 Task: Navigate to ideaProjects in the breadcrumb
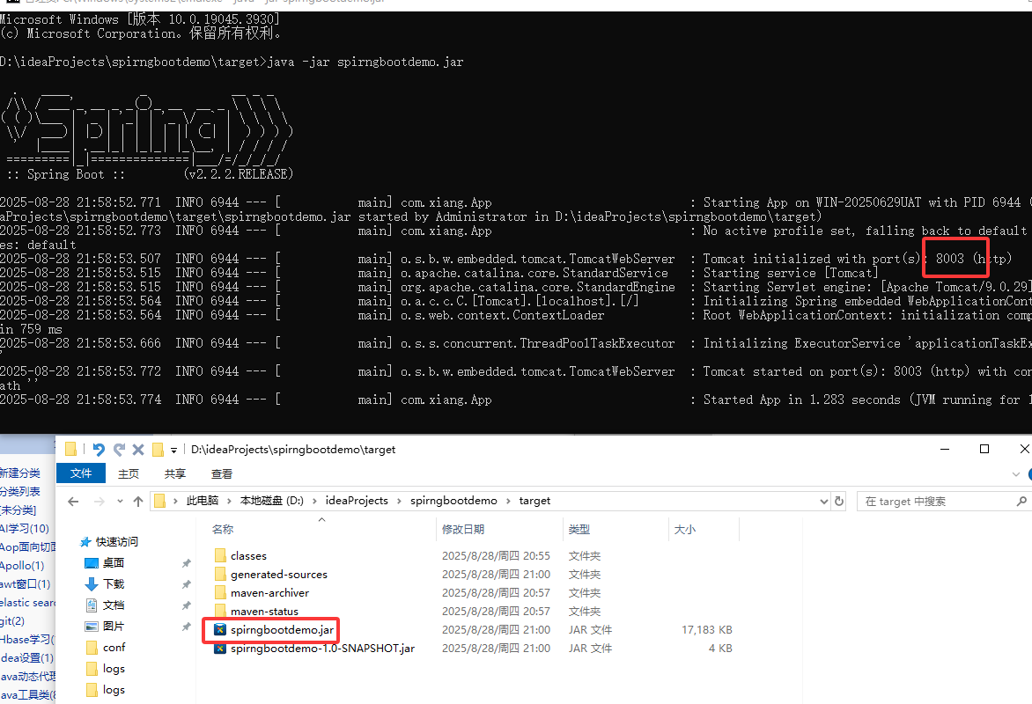coord(357,501)
